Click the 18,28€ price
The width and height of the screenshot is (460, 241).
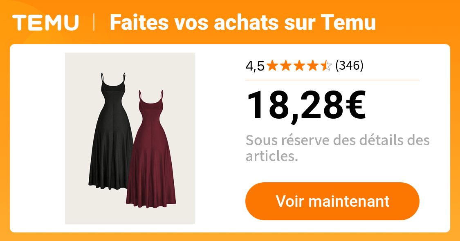coord(306,106)
